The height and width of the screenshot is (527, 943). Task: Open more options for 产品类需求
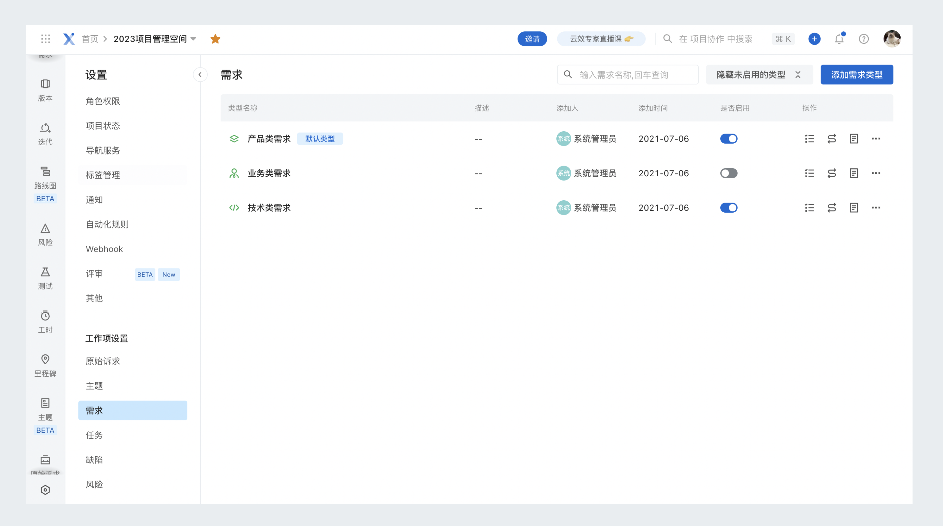click(876, 139)
